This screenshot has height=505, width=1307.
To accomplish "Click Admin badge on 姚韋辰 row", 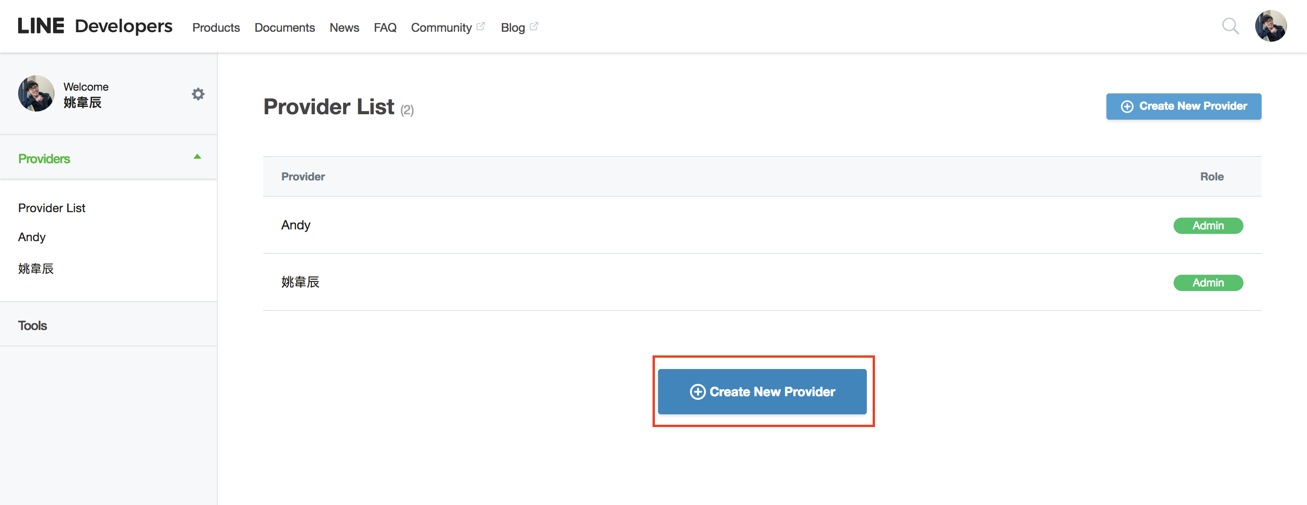I will click(x=1208, y=282).
